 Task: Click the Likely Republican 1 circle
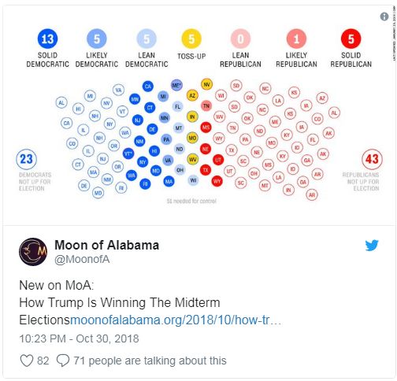[296, 39]
